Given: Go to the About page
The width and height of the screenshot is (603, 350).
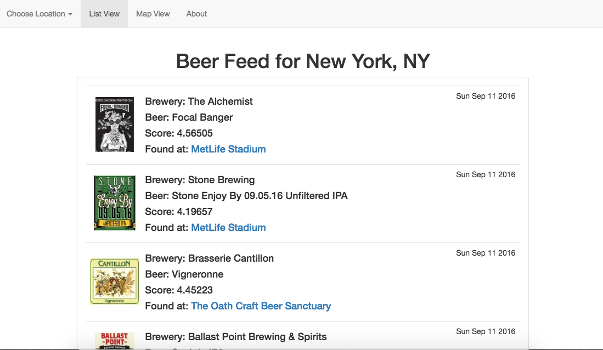Looking at the screenshot, I should point(196,14).
